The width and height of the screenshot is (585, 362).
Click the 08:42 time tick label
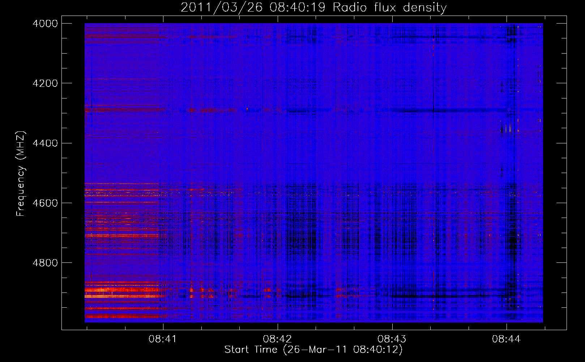277,339
